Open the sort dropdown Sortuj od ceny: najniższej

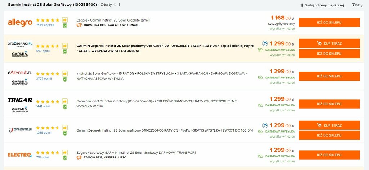(322, 5)
